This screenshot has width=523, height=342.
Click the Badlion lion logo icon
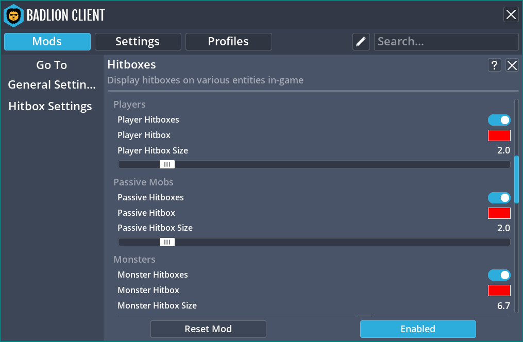(x=14, y=15)
